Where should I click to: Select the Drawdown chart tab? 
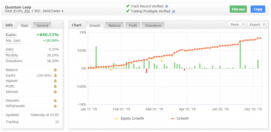click(153, 26)
